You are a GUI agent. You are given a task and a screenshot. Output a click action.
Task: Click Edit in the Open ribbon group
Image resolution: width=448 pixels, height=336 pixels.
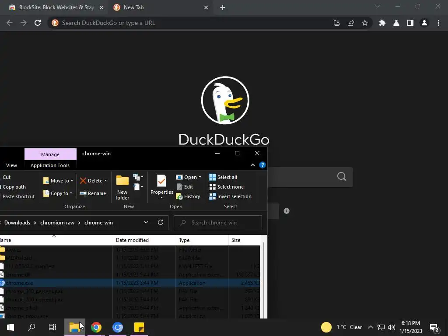tap(185, 187)
